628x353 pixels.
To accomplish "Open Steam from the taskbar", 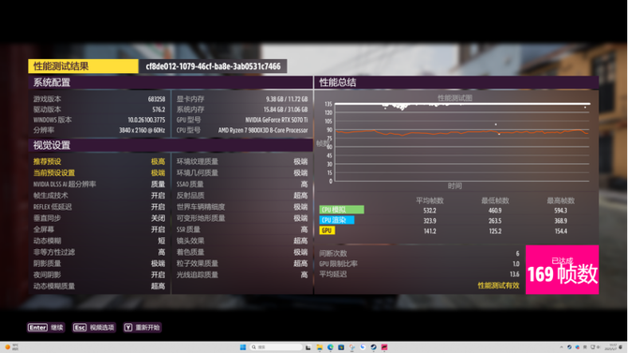I will [x=373, y=347].
